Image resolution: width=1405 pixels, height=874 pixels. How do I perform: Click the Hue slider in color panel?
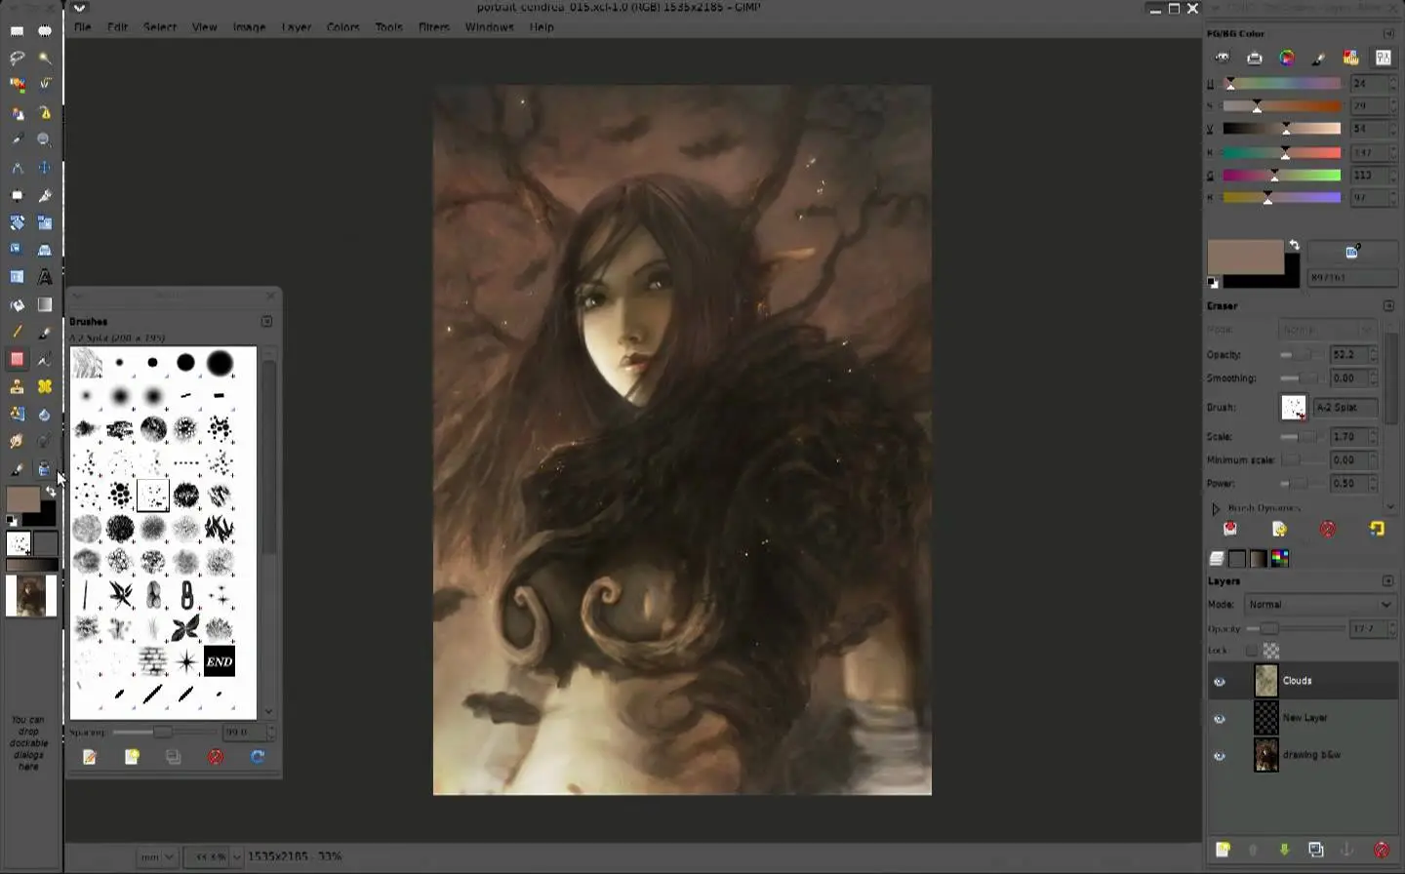pos(1282,84)
